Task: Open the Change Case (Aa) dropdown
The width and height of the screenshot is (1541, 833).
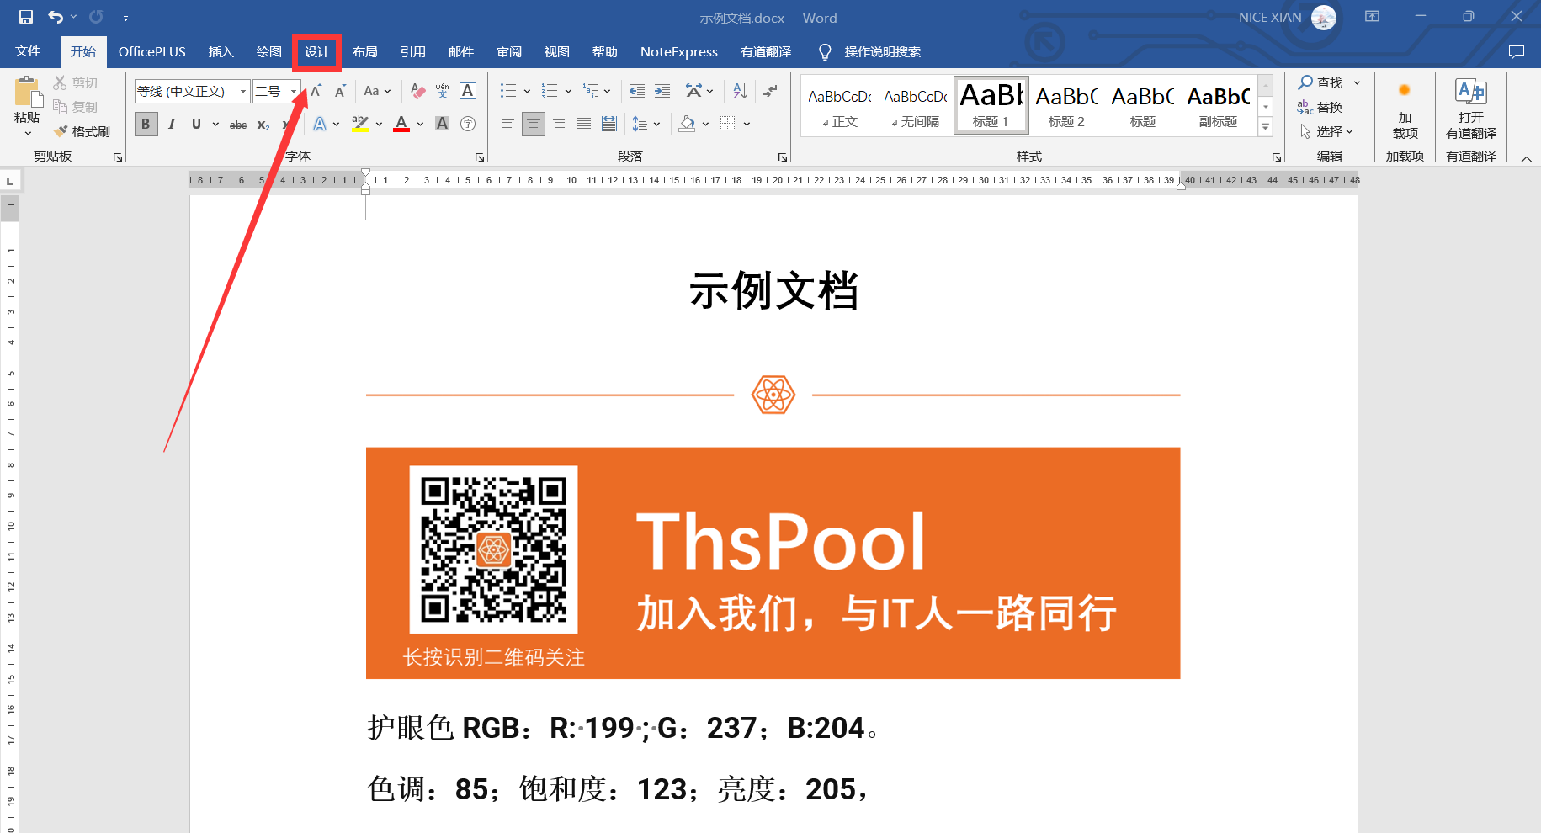Action: [x=377, y=91]
